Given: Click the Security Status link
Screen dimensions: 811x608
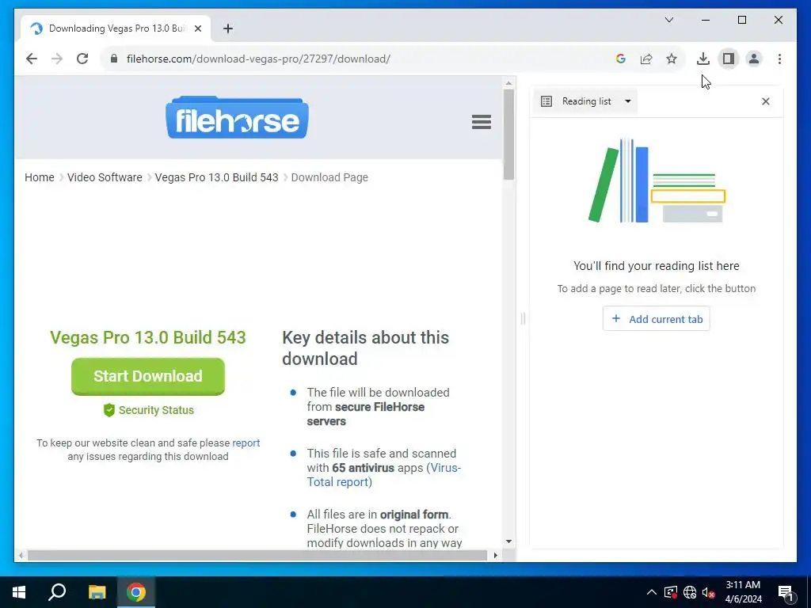Looking at the screenshot, I should click(x=156, y=410).
